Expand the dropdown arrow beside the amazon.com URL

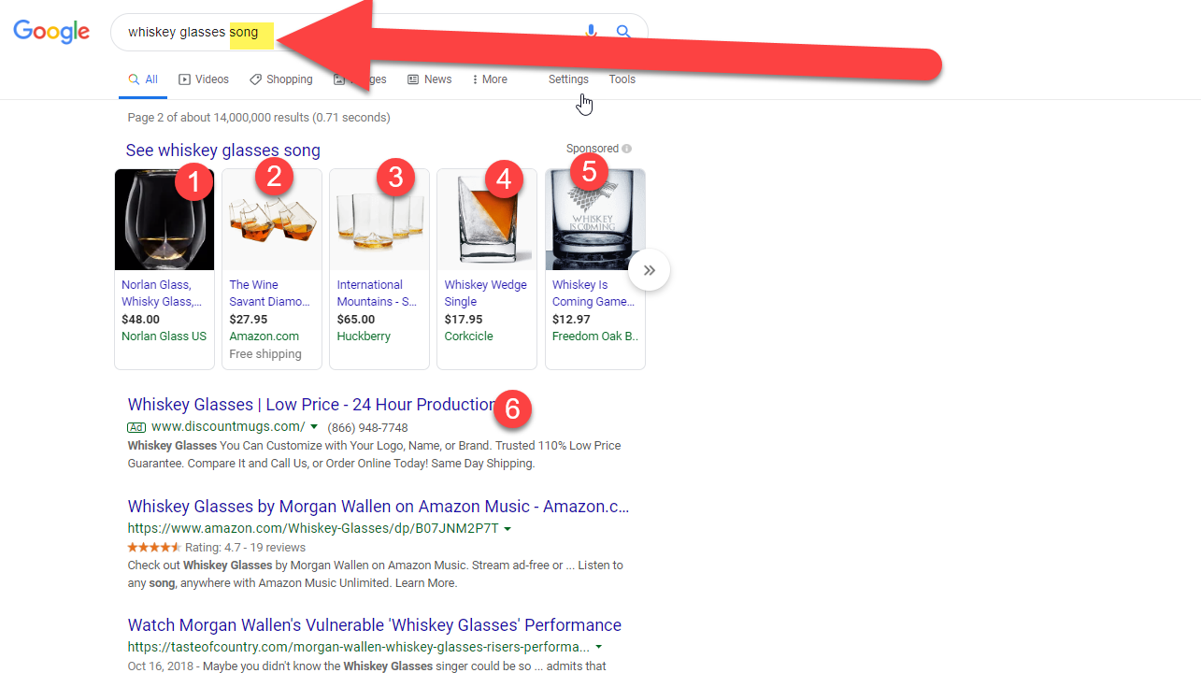point(508,529)
